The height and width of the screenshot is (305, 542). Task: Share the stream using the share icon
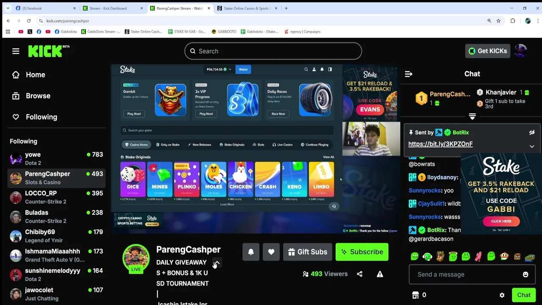(359, 274)
